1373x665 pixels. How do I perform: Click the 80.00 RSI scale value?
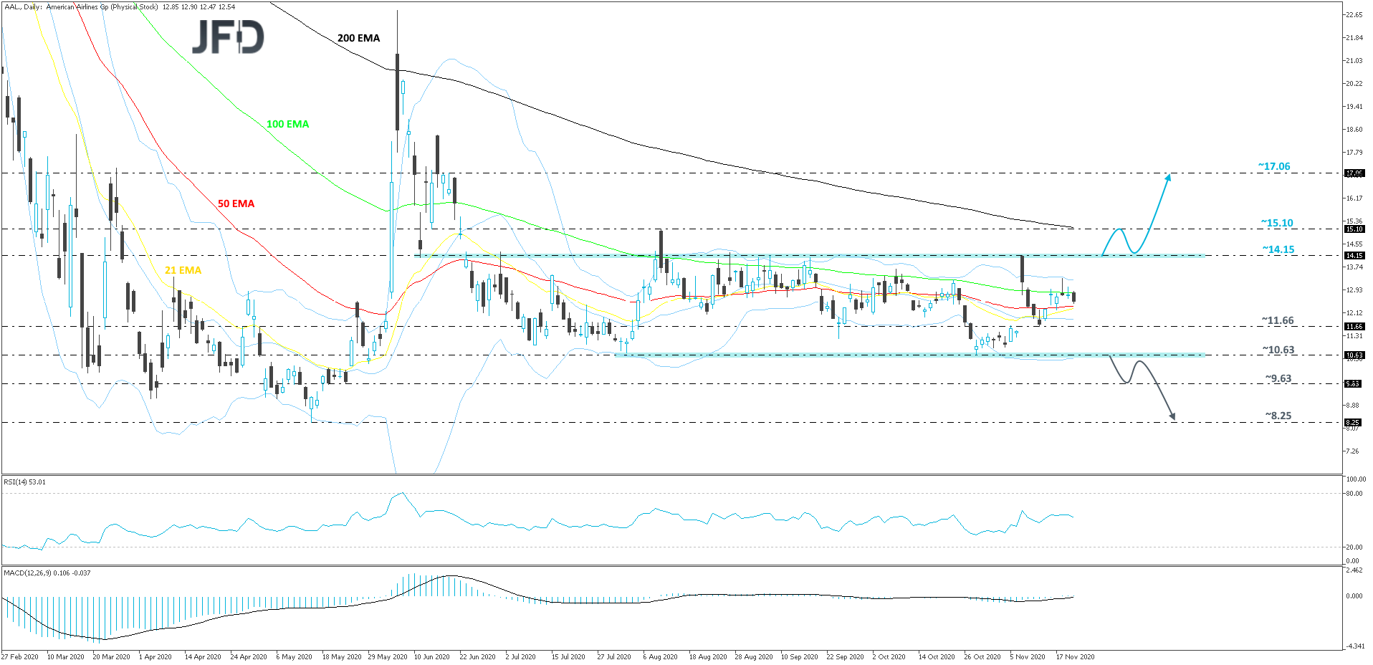(1354, 493)
